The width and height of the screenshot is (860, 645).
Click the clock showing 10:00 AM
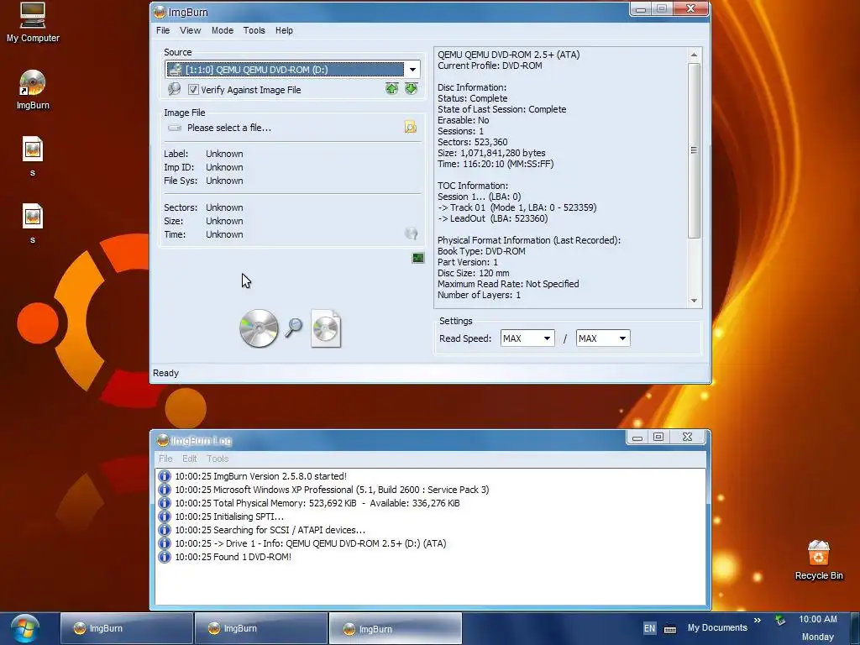(818, 619)
